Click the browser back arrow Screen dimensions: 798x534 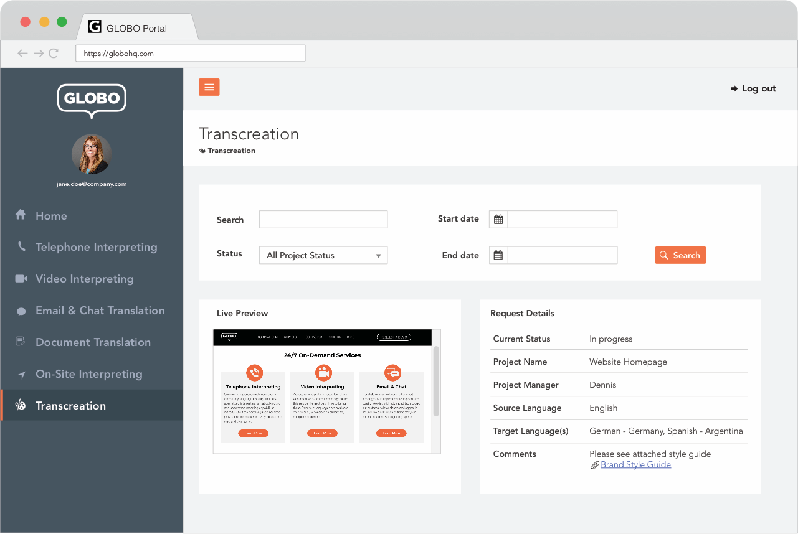tap(22, 54)
